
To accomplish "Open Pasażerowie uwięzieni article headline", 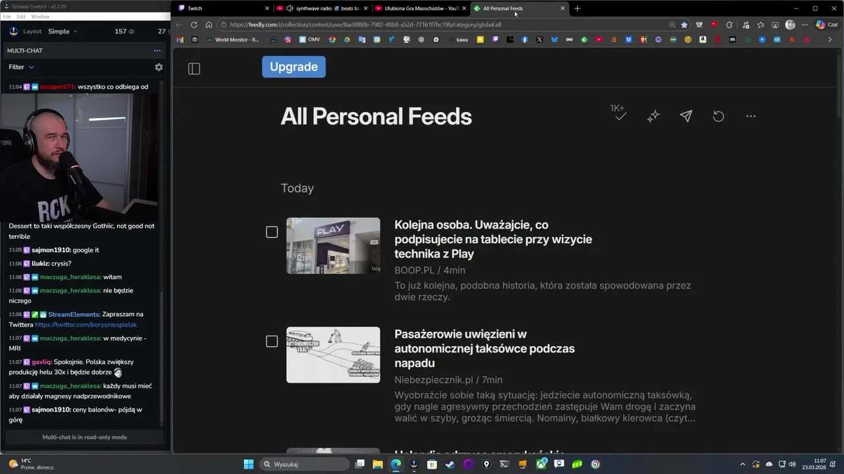I will [485, 348].
